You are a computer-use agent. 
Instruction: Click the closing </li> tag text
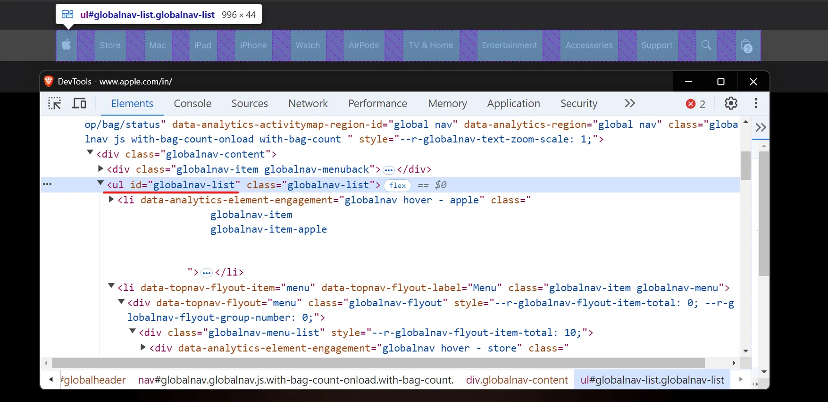tap(229, 272)
